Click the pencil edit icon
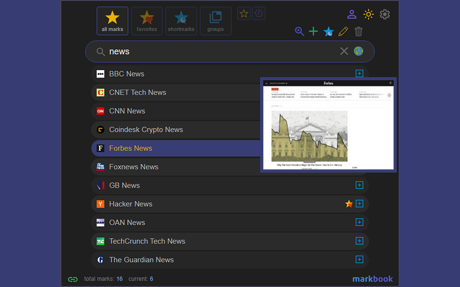This screenshot has width=460, height=287. (343, 31)
